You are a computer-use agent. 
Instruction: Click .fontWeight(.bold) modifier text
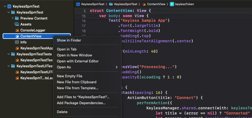[x=139, y=31]
